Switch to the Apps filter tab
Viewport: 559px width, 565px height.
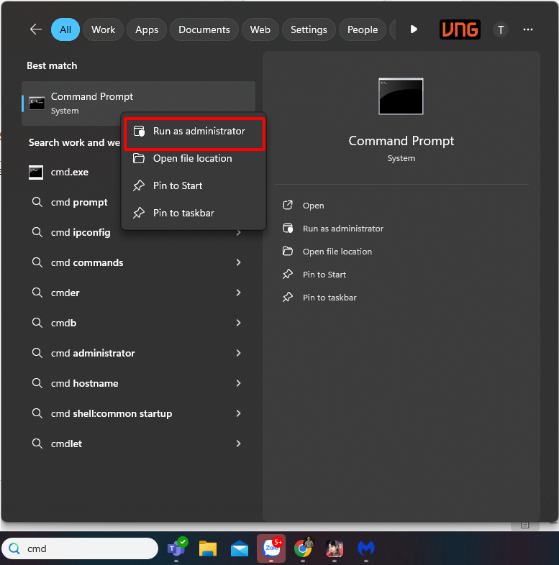147,29
